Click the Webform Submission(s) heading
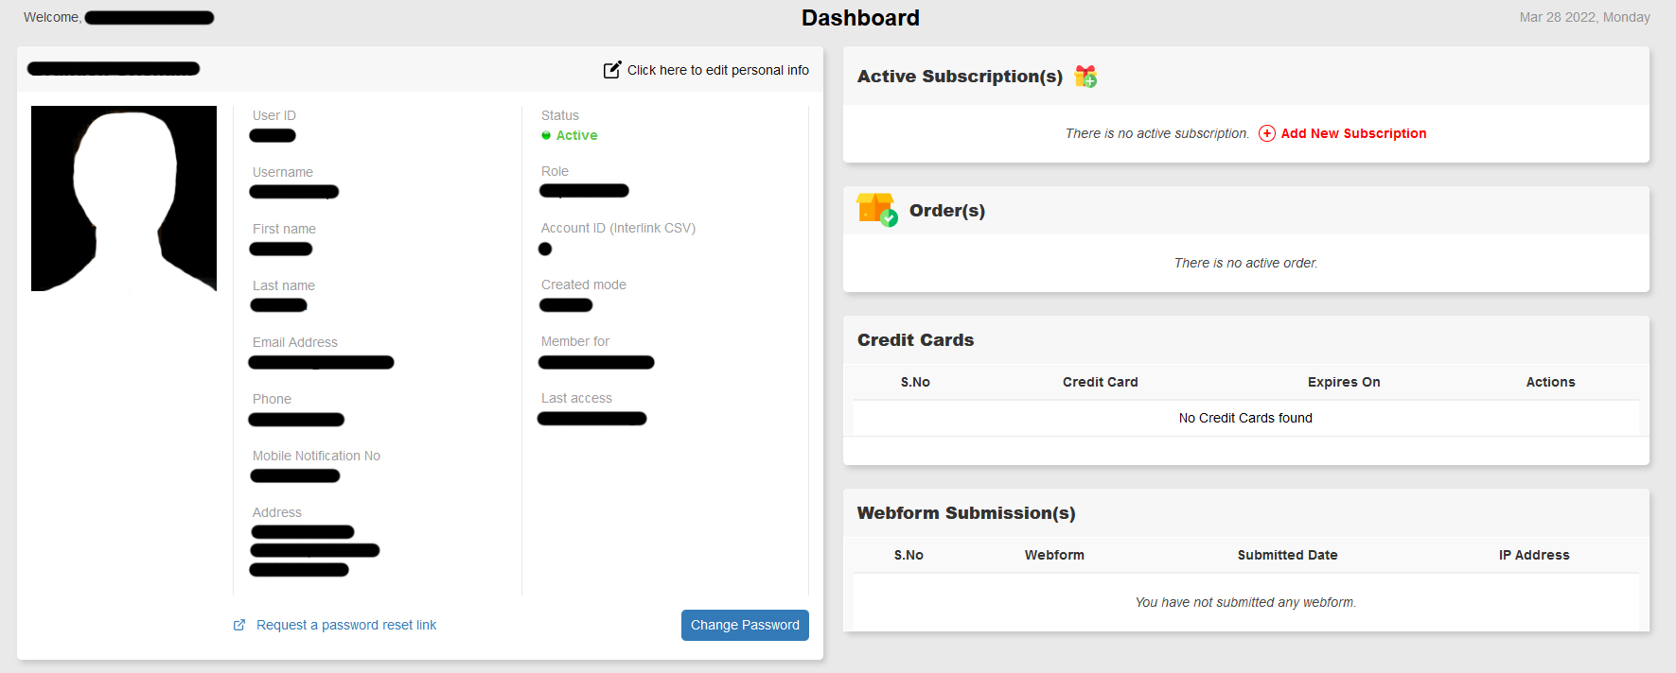Screen dimensions: 1676x673 tap(966, 513)
